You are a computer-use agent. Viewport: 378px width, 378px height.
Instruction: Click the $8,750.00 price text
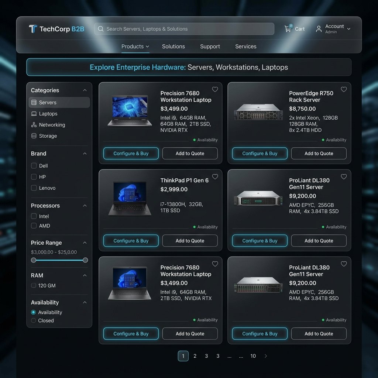pos(302,109)
